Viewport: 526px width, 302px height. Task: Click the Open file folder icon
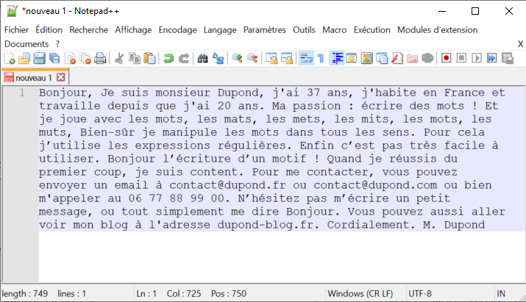24,58
